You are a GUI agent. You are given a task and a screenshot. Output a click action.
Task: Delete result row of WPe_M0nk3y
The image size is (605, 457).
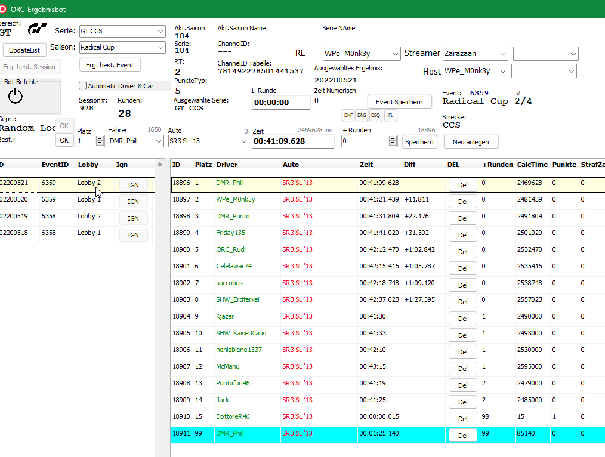[x=462, y=202]
